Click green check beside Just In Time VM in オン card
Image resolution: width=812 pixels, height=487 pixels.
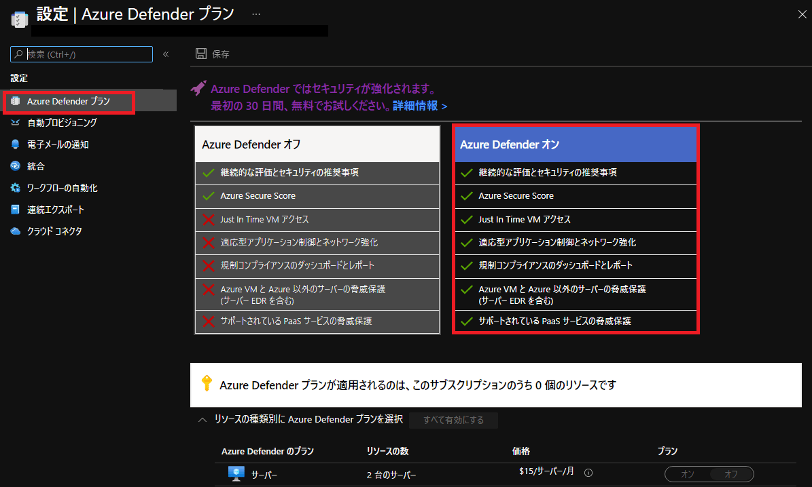click(x=467, y=220)
